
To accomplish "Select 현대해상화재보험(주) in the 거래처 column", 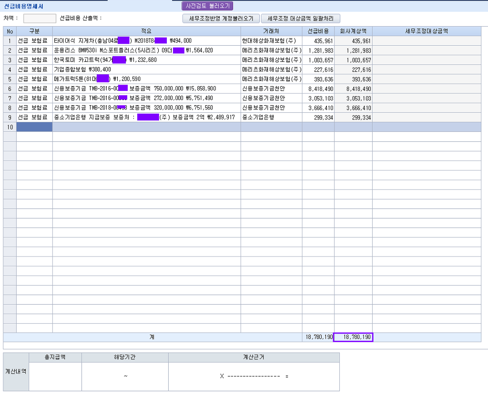I will [x=271, y=41].
